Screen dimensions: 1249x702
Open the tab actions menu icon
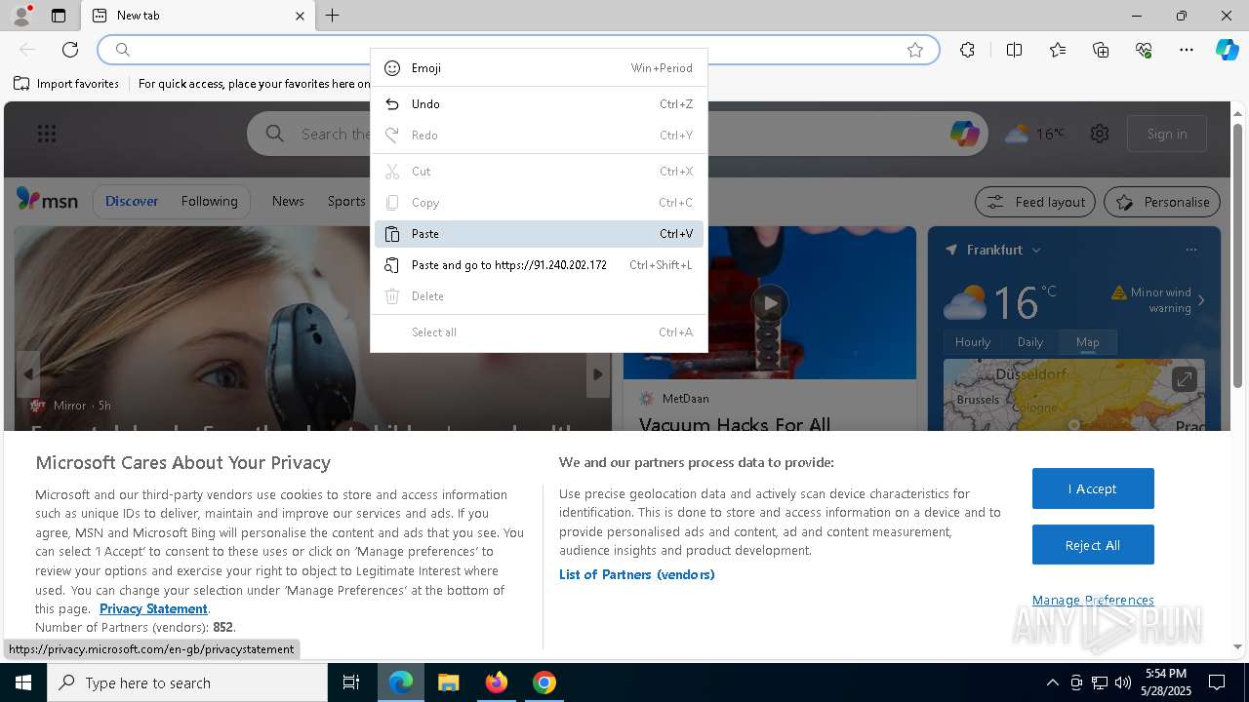coord(59,16)
